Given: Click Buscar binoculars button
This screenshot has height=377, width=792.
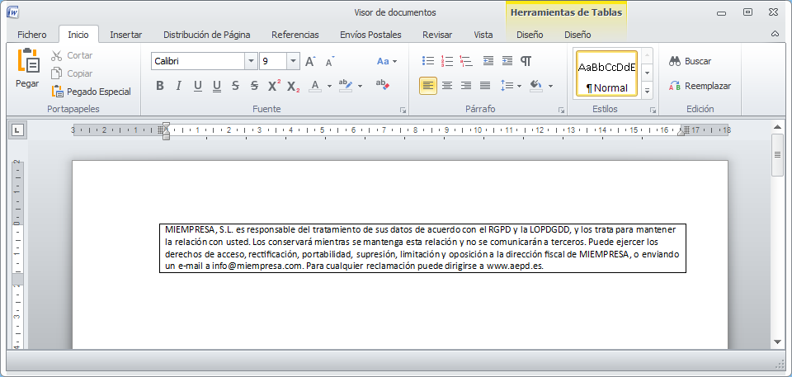Looking at the screenshot, I should tap(690, 61).
